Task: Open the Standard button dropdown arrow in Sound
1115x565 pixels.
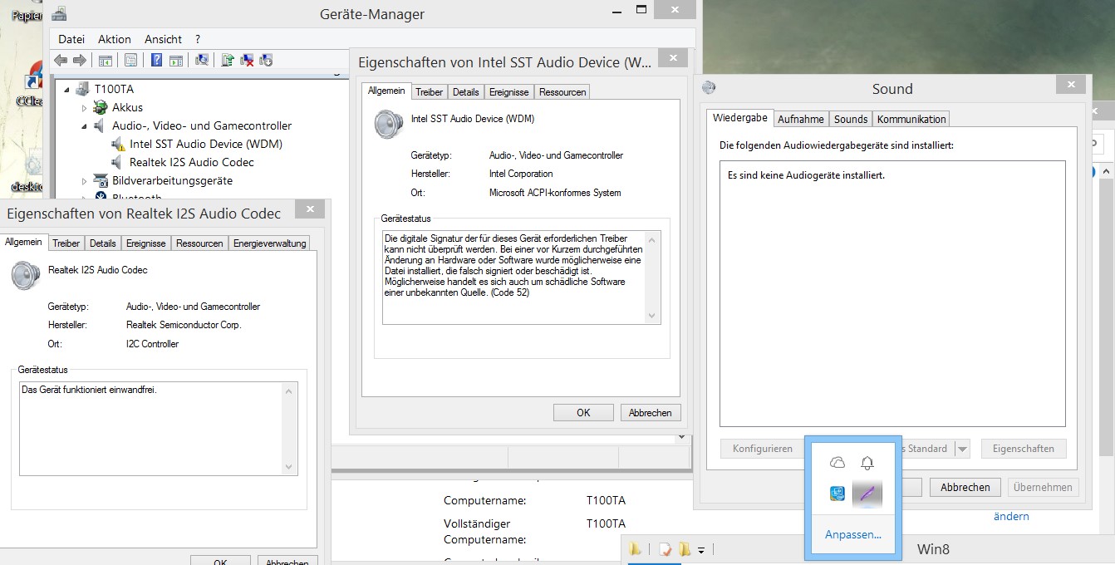Action: click(962, 449)
